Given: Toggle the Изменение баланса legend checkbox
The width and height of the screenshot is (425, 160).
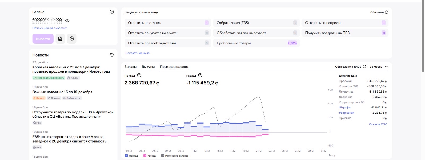Looking at the screenshot, I should [163, 156].
